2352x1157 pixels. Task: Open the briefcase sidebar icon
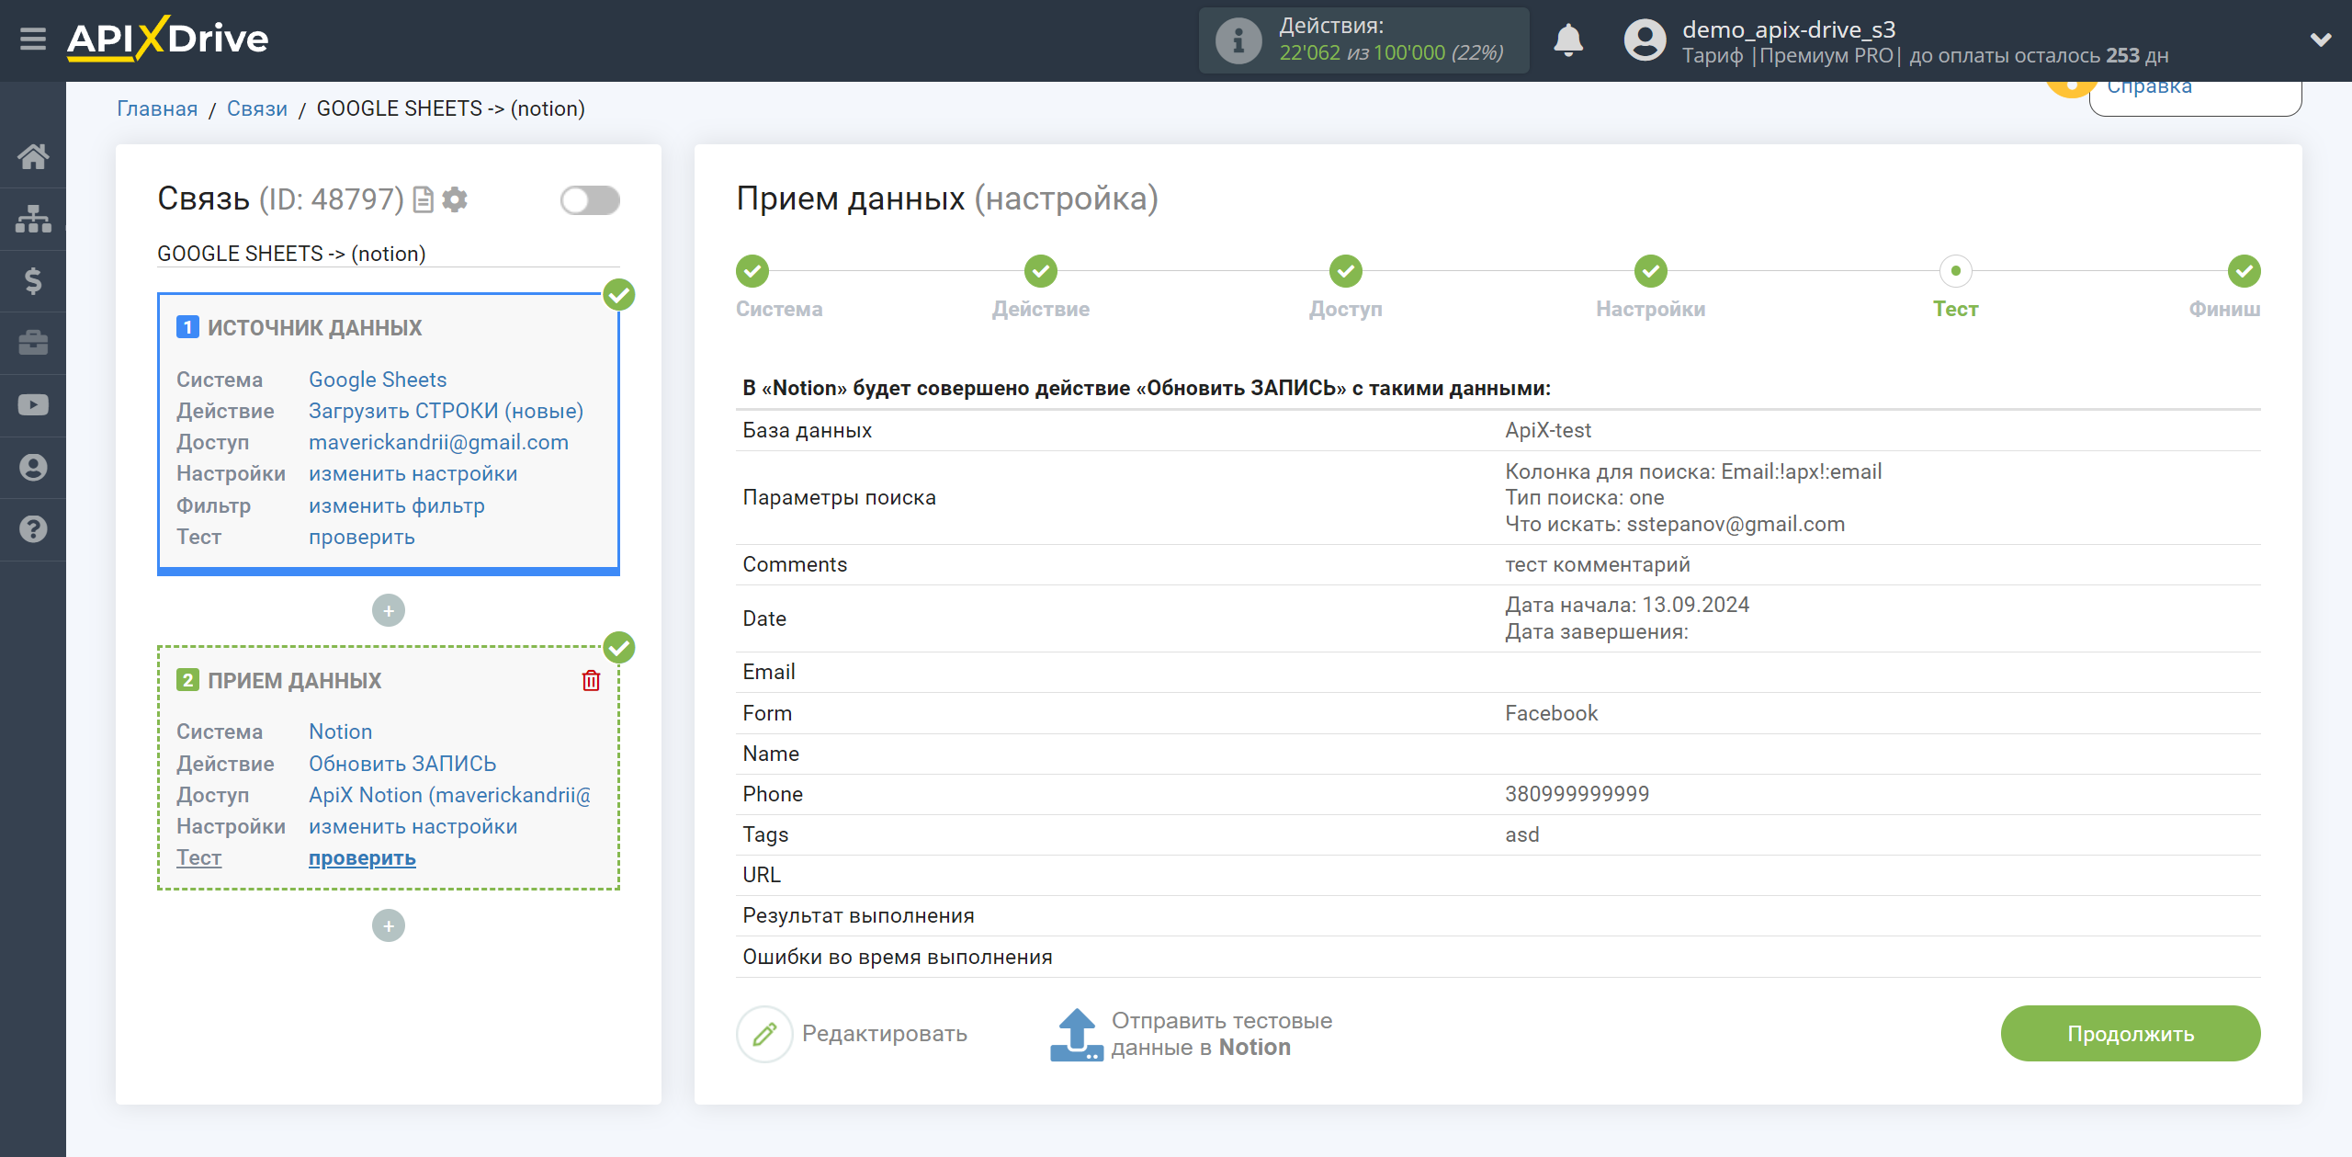point(33,343)
